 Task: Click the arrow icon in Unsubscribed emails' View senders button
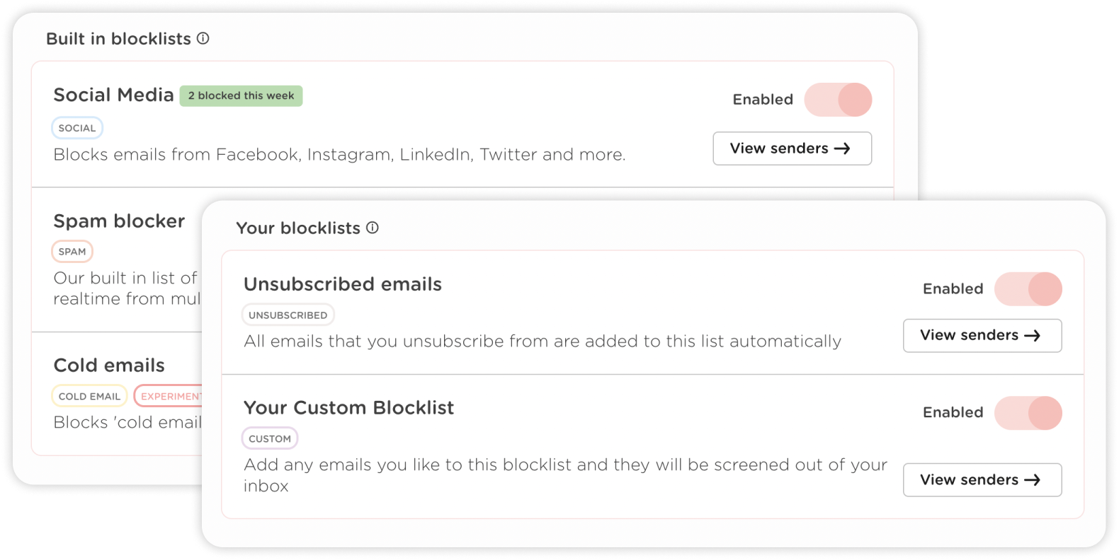1033,335
